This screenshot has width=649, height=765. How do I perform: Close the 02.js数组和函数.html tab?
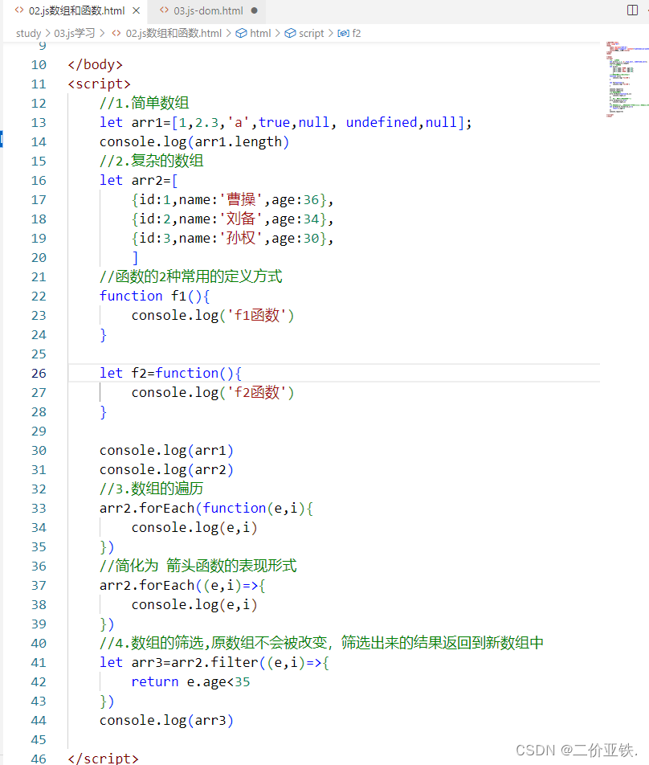pos(134,12)
